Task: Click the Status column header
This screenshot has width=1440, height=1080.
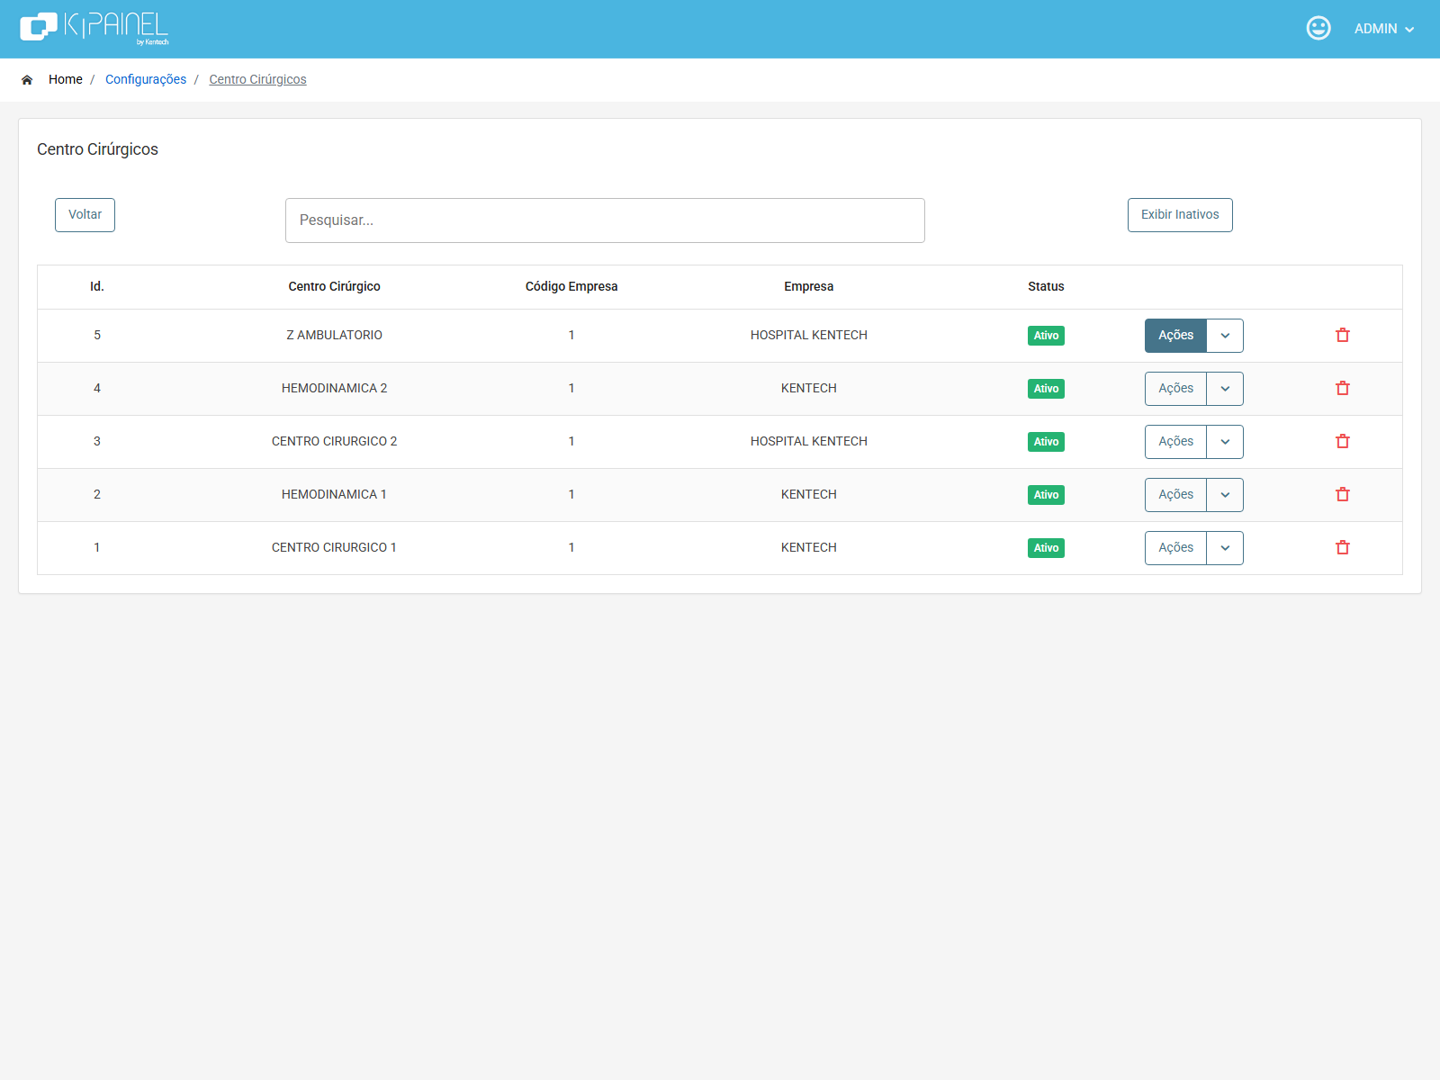Action: point(1046,286)
